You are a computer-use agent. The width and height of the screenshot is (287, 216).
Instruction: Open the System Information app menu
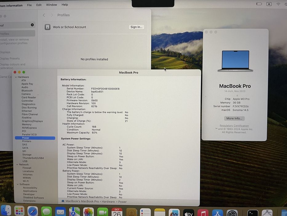coord(11,6)
